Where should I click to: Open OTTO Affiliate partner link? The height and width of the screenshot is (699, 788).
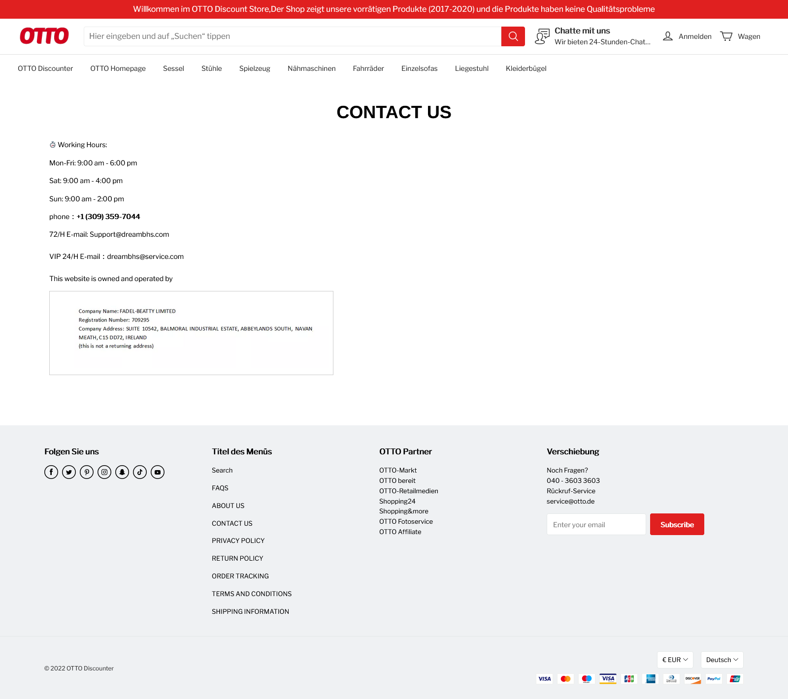[x=400, y=532]
